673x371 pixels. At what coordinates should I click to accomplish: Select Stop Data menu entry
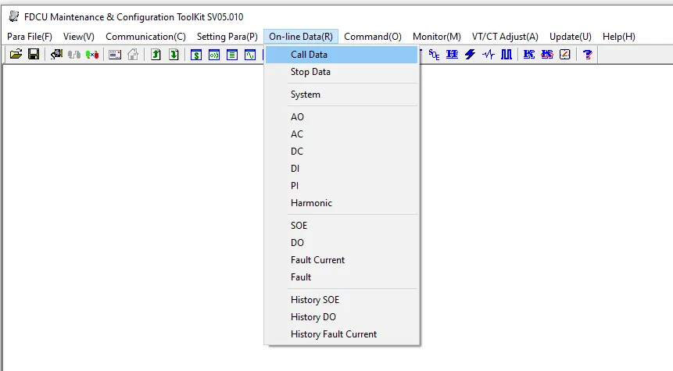click(342, 72)
